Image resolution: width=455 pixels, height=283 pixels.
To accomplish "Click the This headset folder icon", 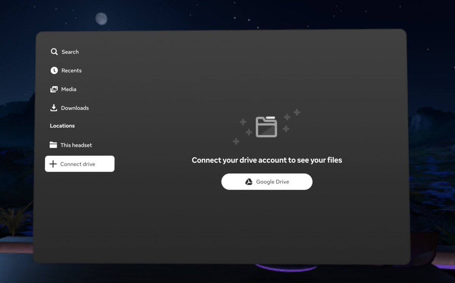I will (53, 145).
